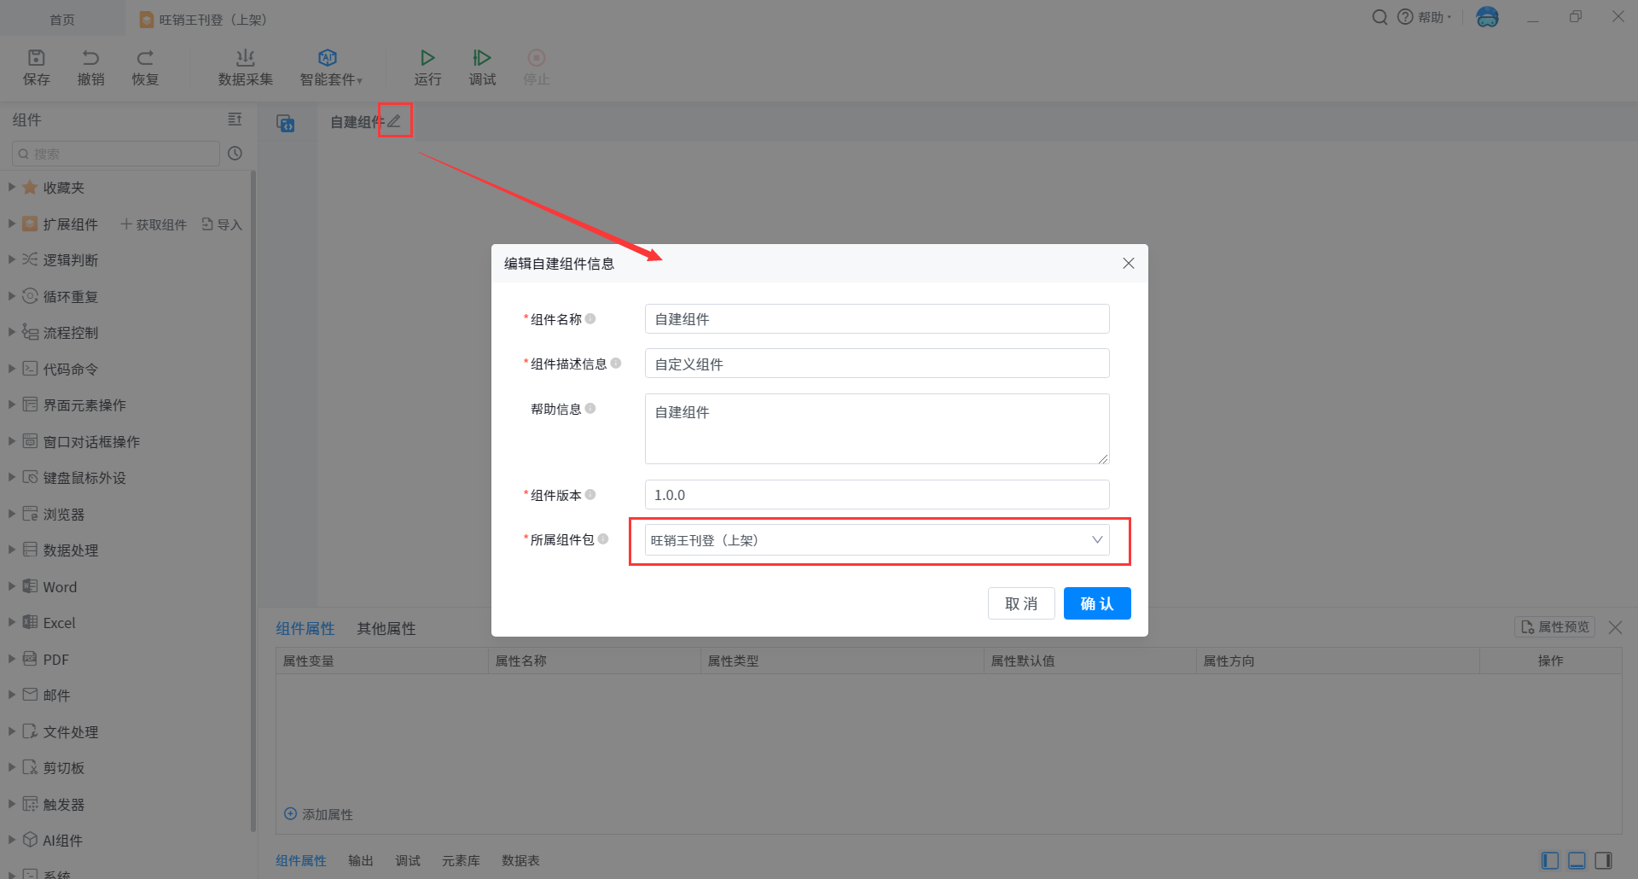Screen dimensions: 1638x879
Task: Switch to the 其他属性 tab
Action: click(x=386, y=628)
